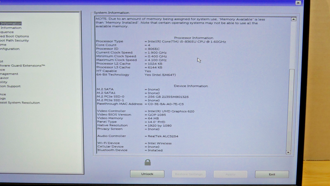Close the BIOS setup window with X
The height and width of the screenshot is (186, 330).
point(298,3)
